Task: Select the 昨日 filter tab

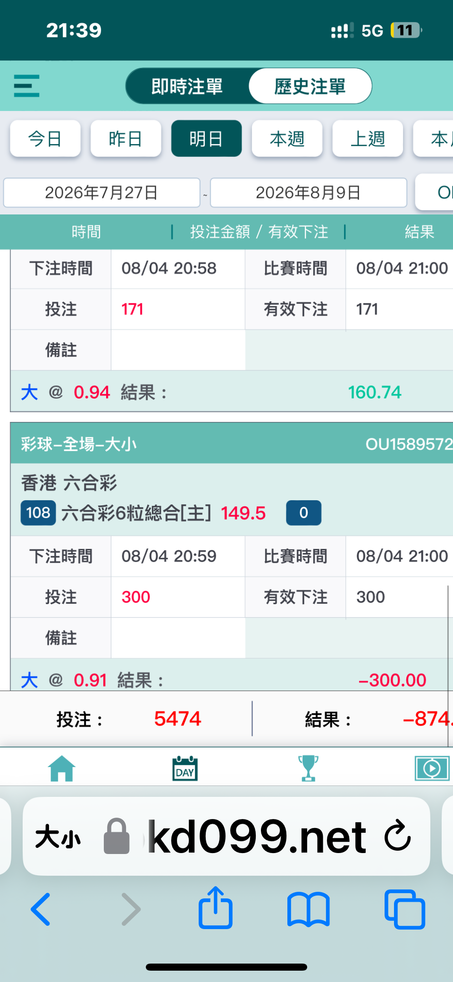Action: (126, 138)
